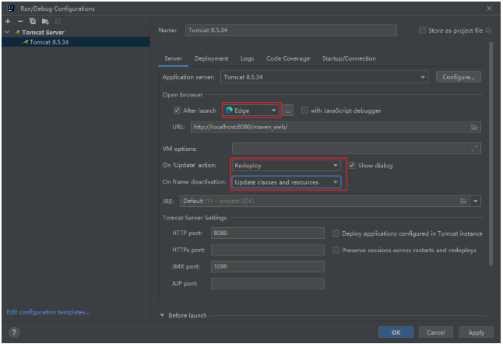This screenshot has height=344, width=503.
Task: Expand the On frame deactivation dropdown
Action: (286, 182)
